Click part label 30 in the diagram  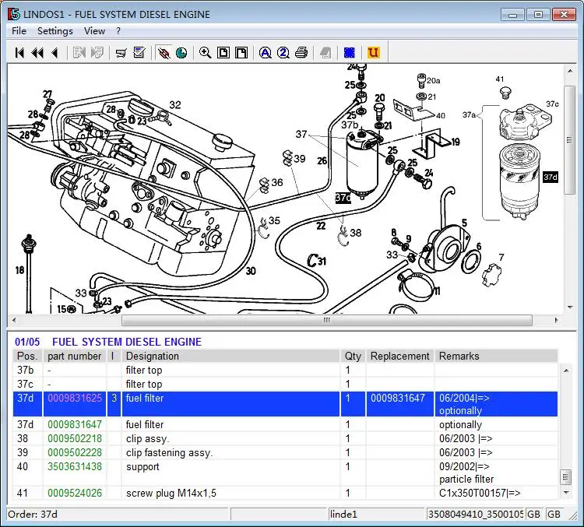tap(251, 271)
